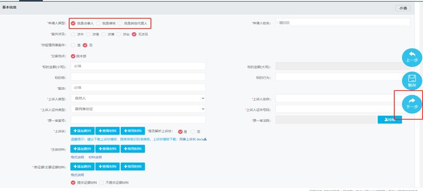Screen dimensions: 423x191
Task: Click the 原一审案号 text field
Action: pos(138,120)
